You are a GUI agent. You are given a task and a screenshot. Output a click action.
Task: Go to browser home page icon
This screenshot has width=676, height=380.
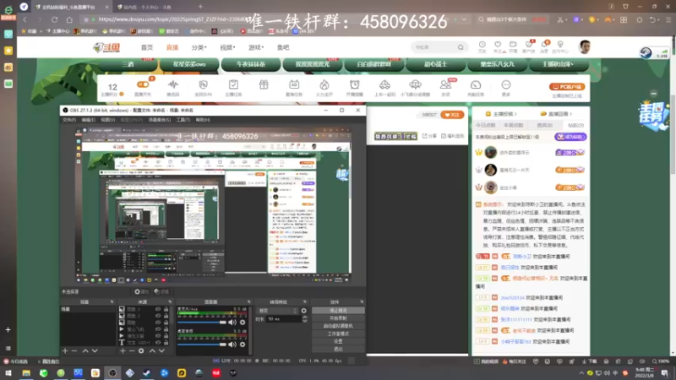tap(69, 19)
